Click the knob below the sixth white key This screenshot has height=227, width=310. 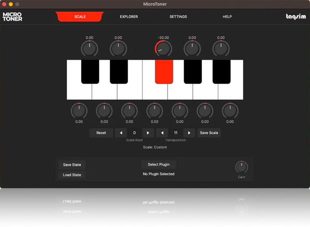tap(205, 110)
